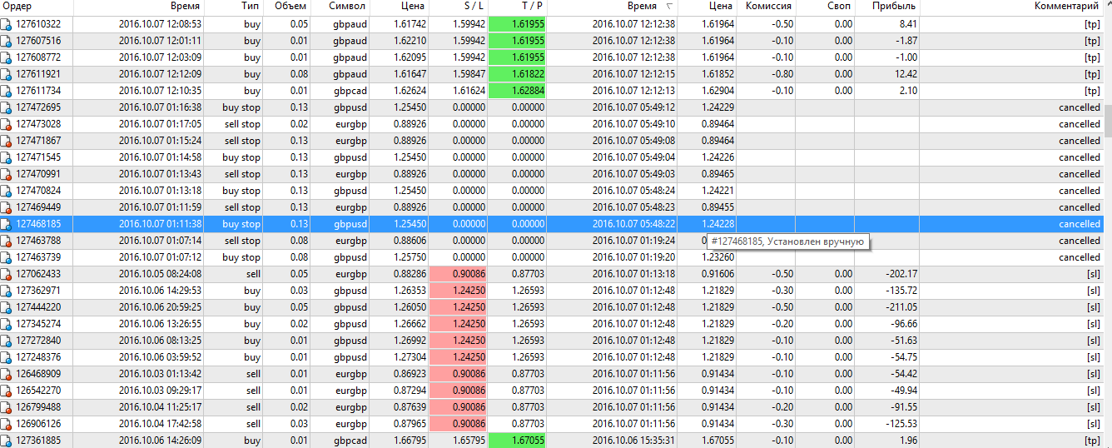Select open price 1.27304
This screenshot has width=1112, height=448.
pos(410,357)
